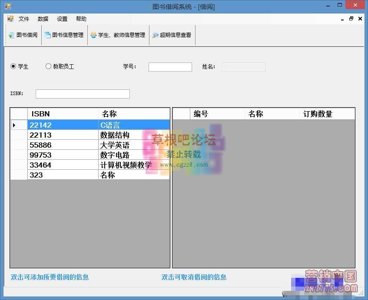
Task: Click the restore icon of the 借阅 child window
Action: click(351, 19)
